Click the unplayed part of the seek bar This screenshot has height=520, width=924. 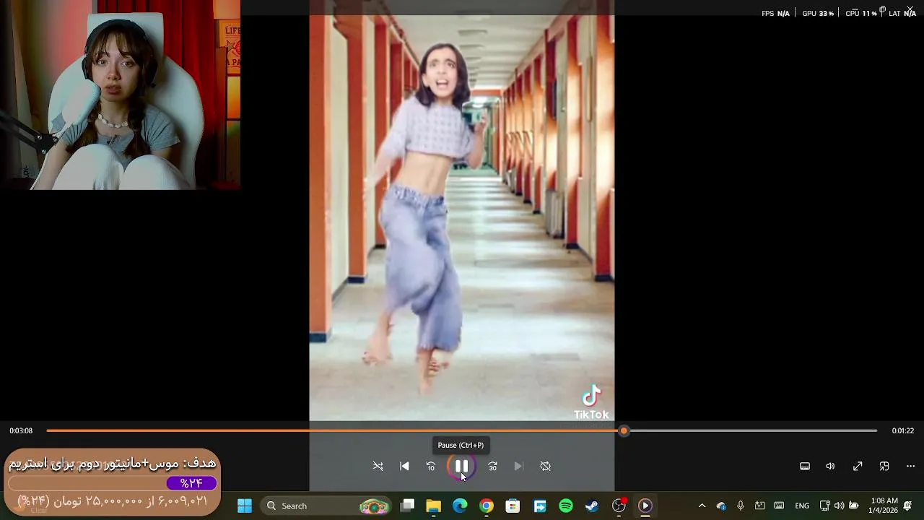(x=753, y=430)
